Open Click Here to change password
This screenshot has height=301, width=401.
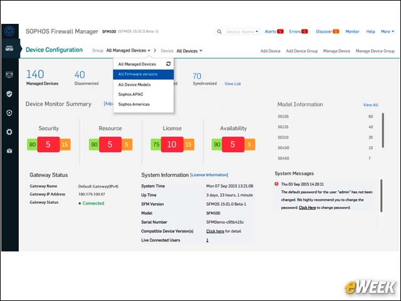click(308, 208)
